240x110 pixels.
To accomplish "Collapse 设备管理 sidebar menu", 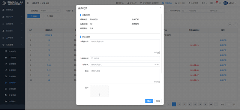I will (x=12, y=45).
